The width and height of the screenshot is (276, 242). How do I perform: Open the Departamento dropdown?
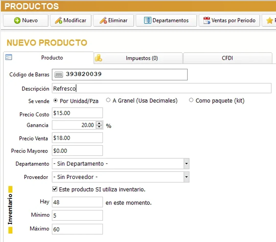pyautogui.click(x=186, y=164)
